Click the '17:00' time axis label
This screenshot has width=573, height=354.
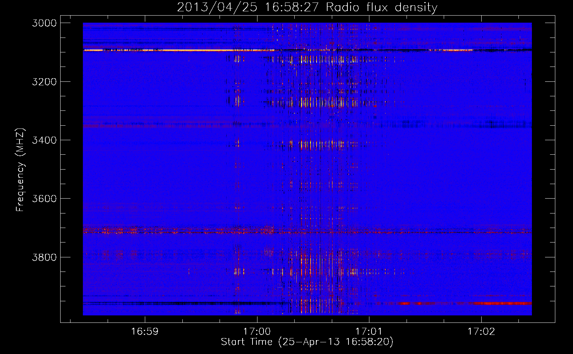[x=257, y=331]
